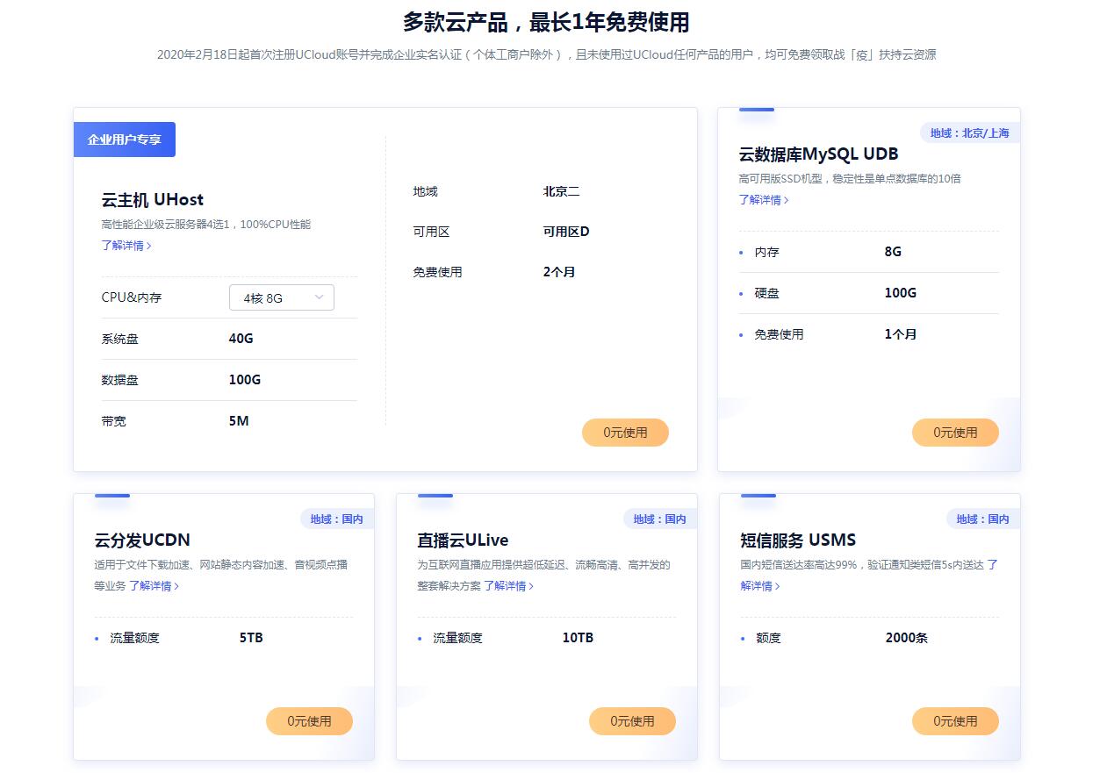Expand the spec selector chevron on UHost card
The width and height of the screenshot is (1107, 773).
click(320, 297)
